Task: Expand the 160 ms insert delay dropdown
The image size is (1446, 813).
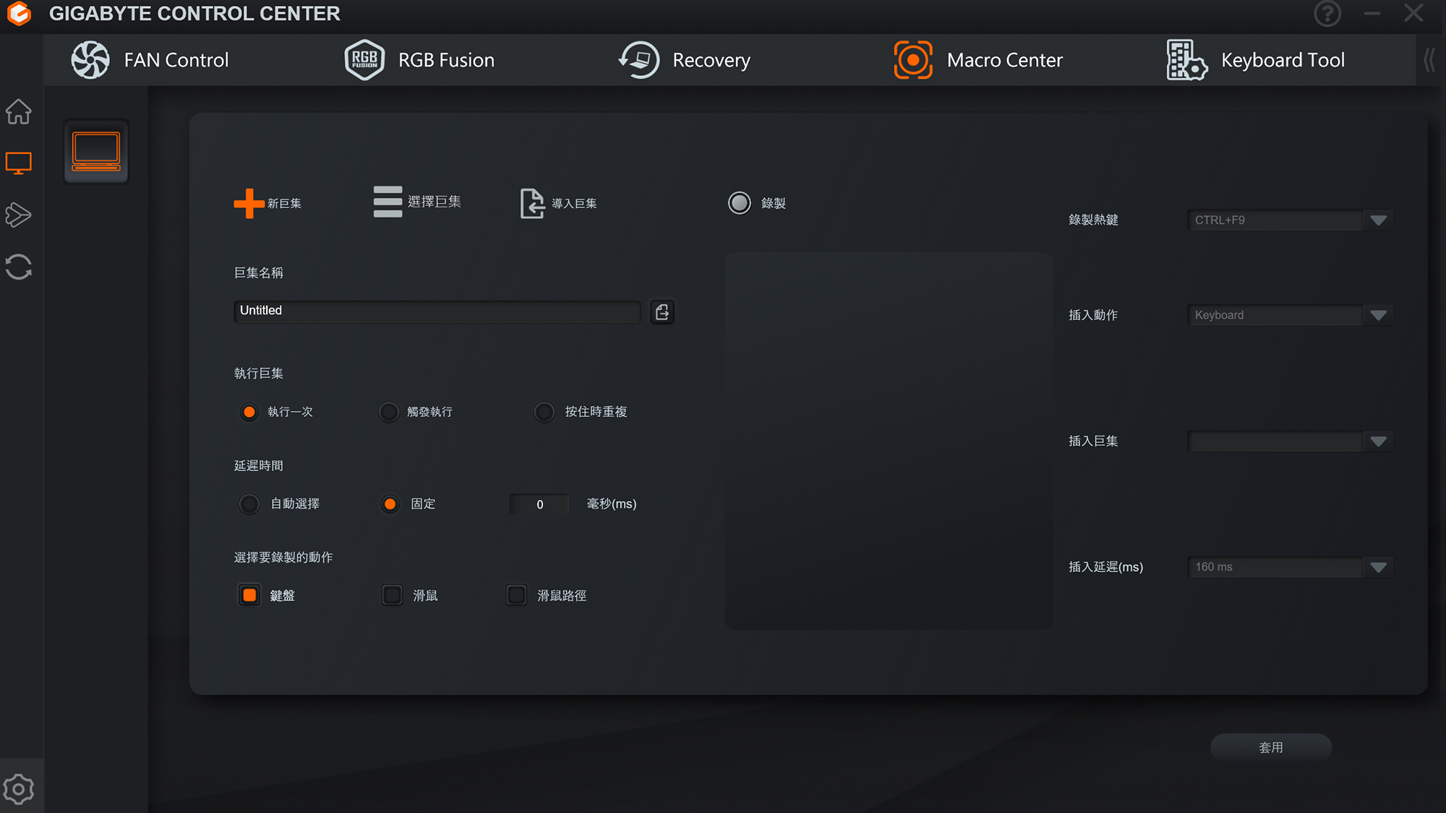Action: [x=1378, y=567]
